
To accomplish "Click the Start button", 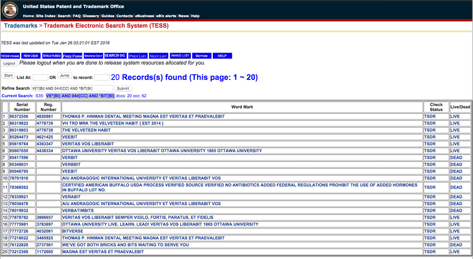I will pos(9,75).
